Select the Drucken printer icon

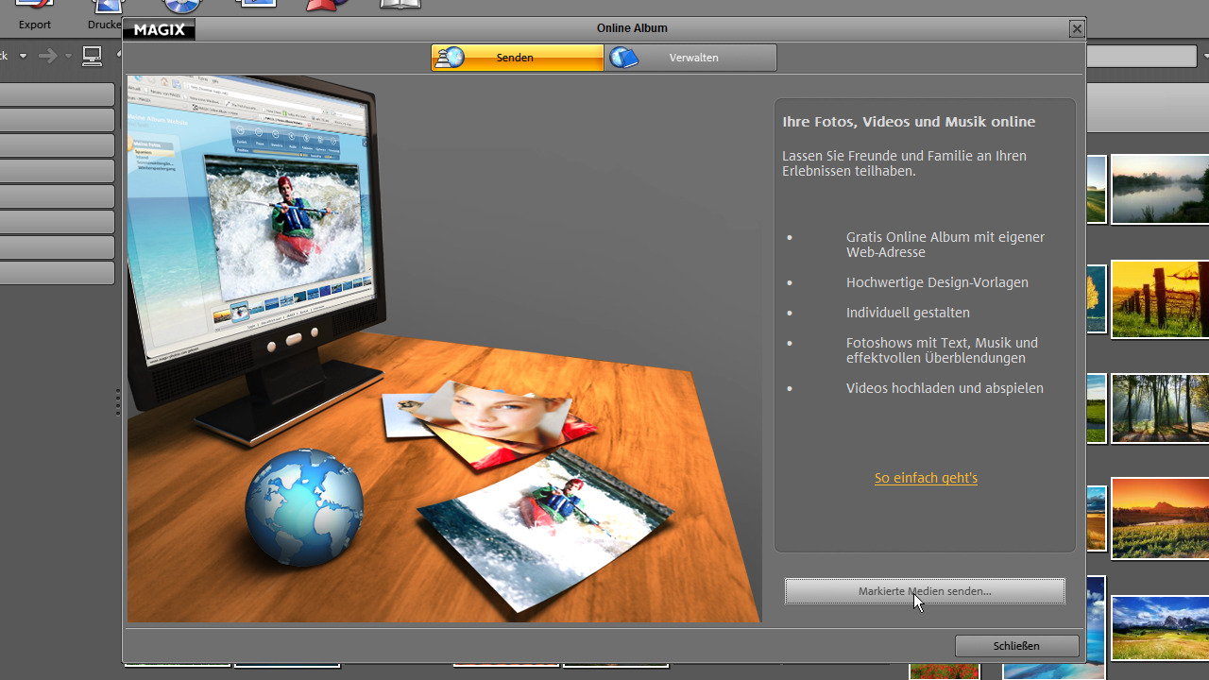(x=107, y=6)
